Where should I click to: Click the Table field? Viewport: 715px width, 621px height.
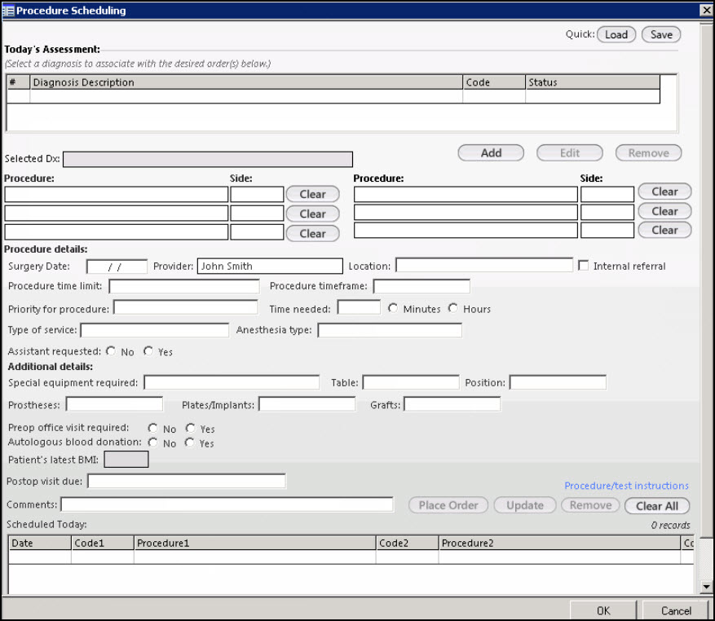tap(411, 382)
